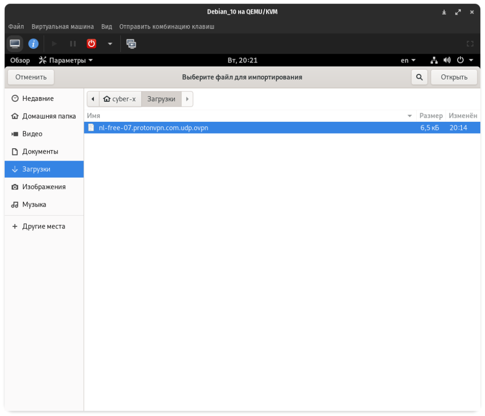
Task: Click the Отменить button
Action: [x=31, y=77]
